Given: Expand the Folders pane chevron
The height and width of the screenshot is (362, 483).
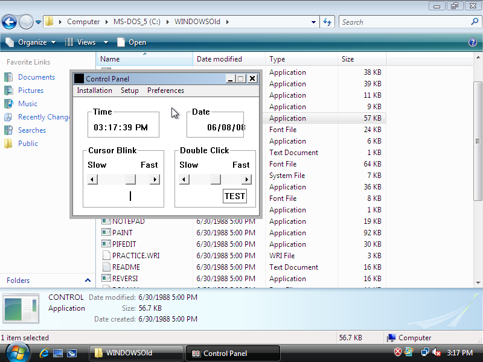Looking at the screenshot, I should (88, 281).
